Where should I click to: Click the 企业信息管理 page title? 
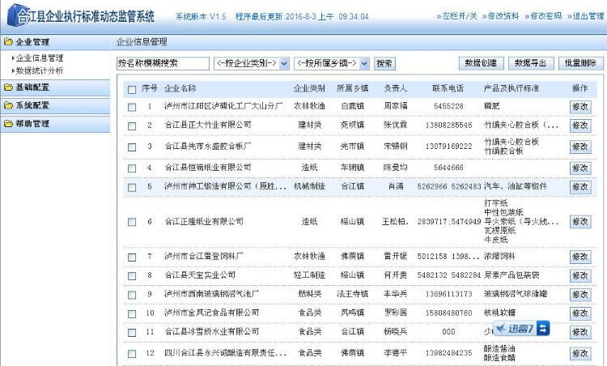pyautogui.click(x=142, y=42)
